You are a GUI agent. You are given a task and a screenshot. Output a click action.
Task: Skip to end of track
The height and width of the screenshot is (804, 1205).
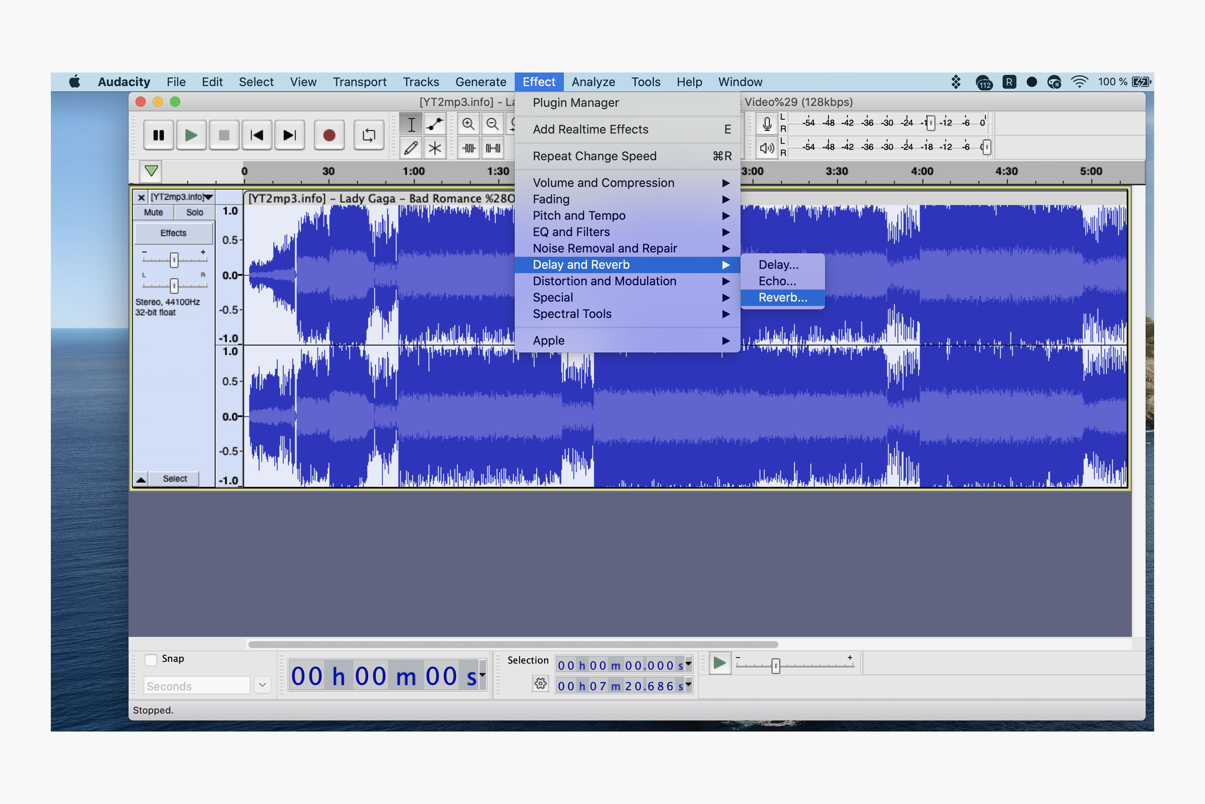[290, 135]
